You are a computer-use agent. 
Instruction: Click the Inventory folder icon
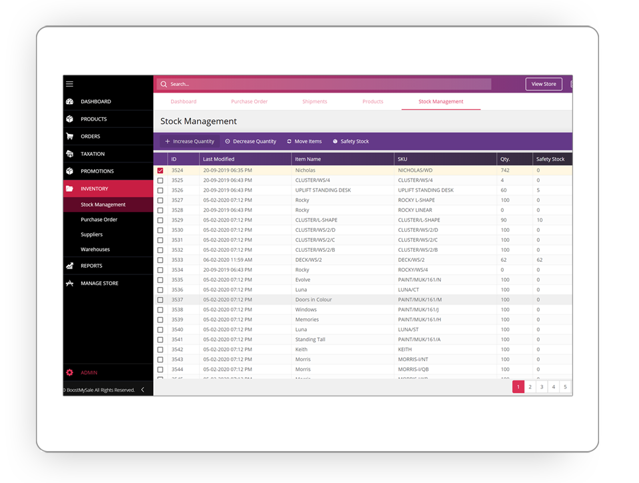pyautogui.click(x=70, y=189)
